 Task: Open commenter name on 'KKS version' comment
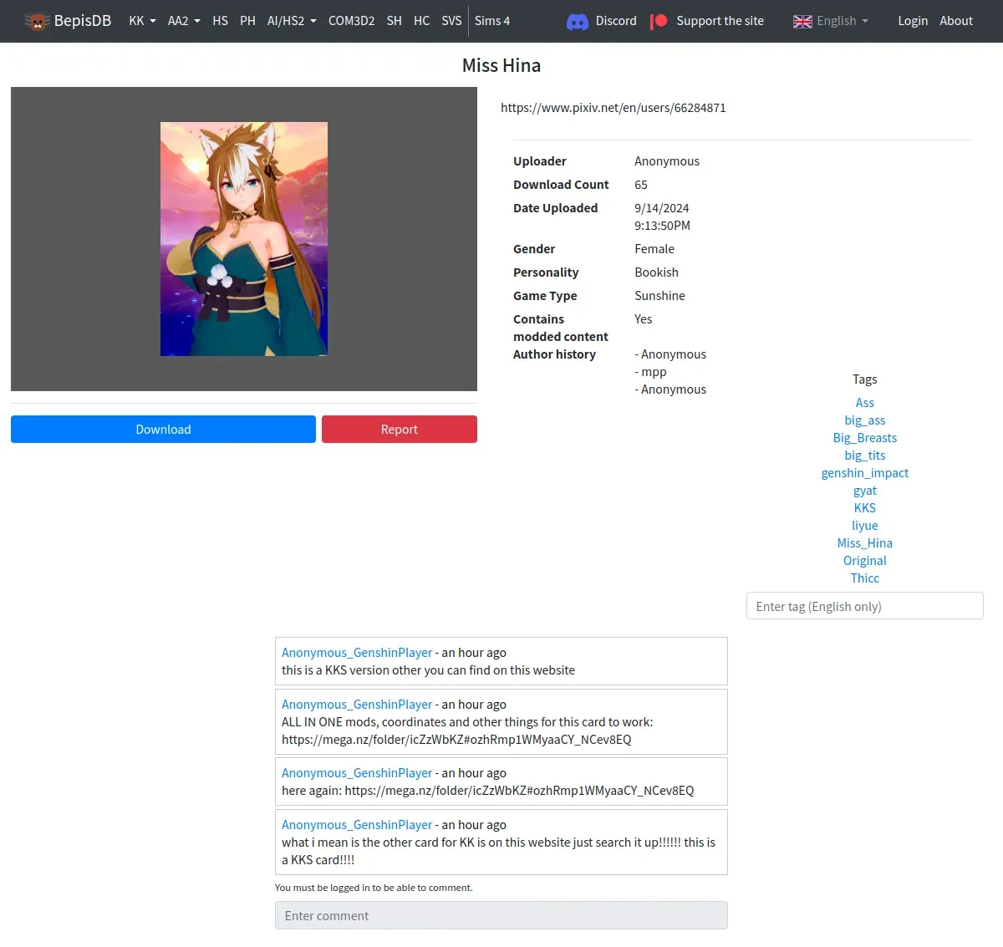(x=357, y=653)
